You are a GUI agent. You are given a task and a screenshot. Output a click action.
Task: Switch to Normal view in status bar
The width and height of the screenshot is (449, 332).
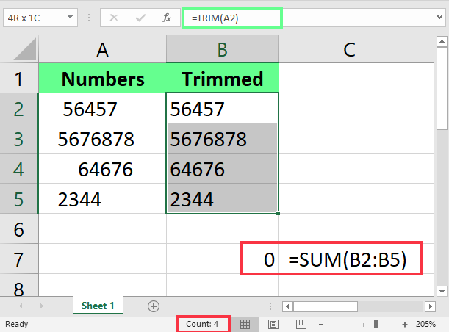click(246, 324)
